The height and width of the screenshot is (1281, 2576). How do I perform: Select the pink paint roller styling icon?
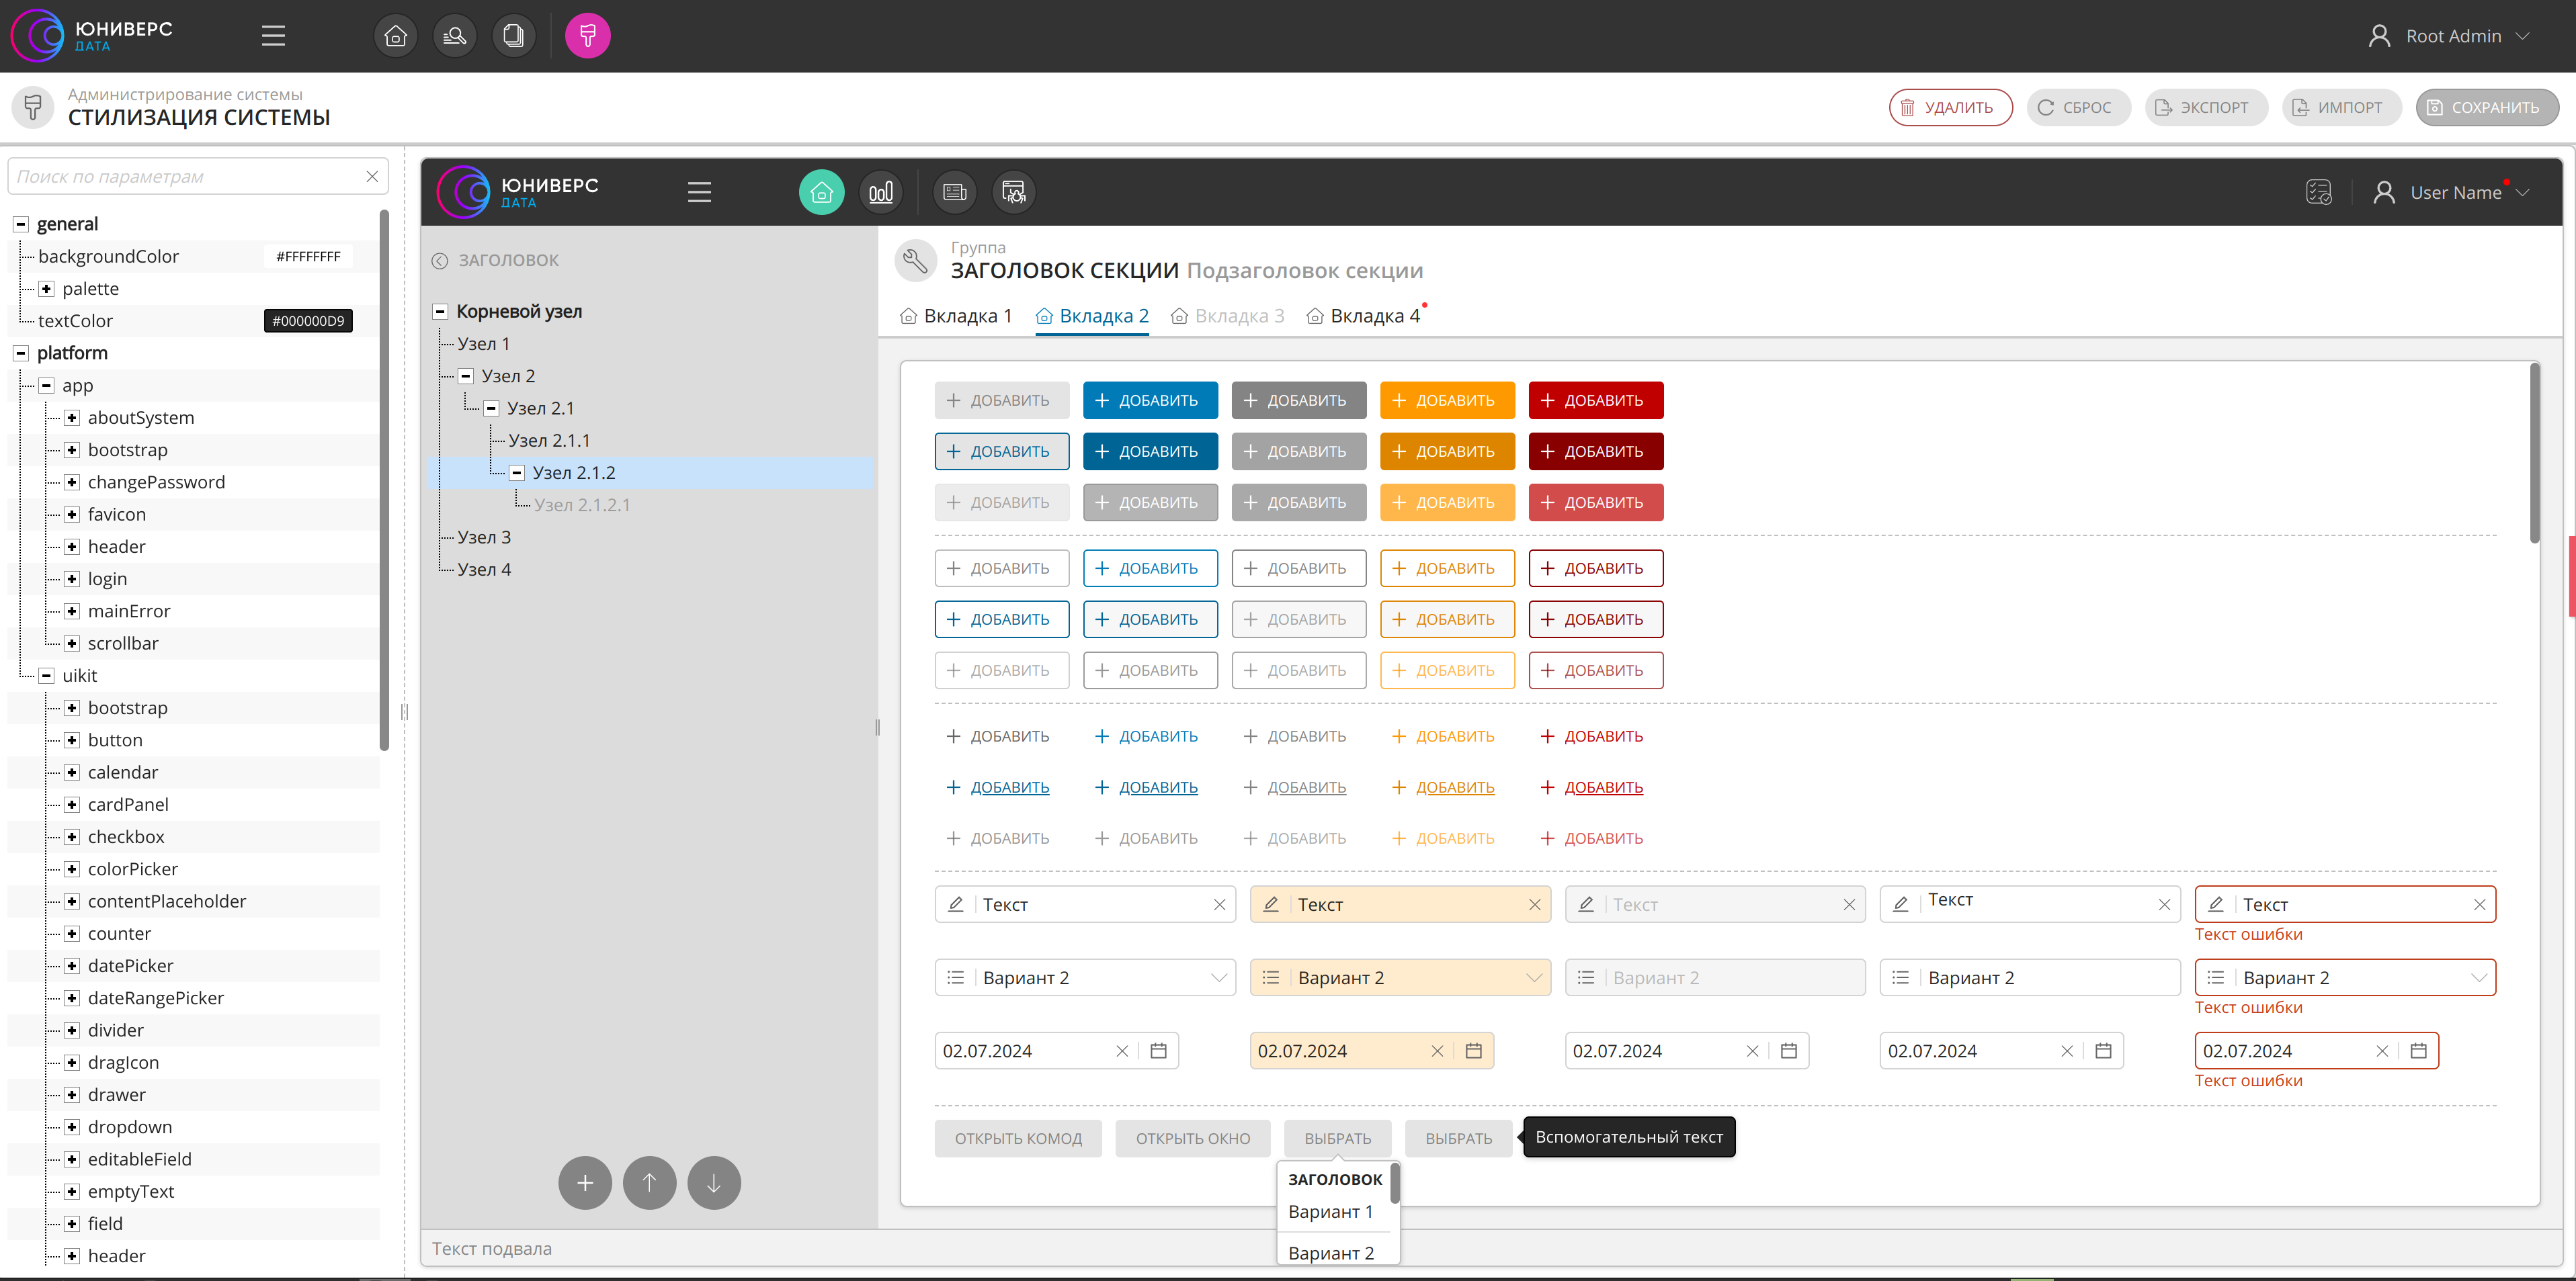click(x=588, y=36)
